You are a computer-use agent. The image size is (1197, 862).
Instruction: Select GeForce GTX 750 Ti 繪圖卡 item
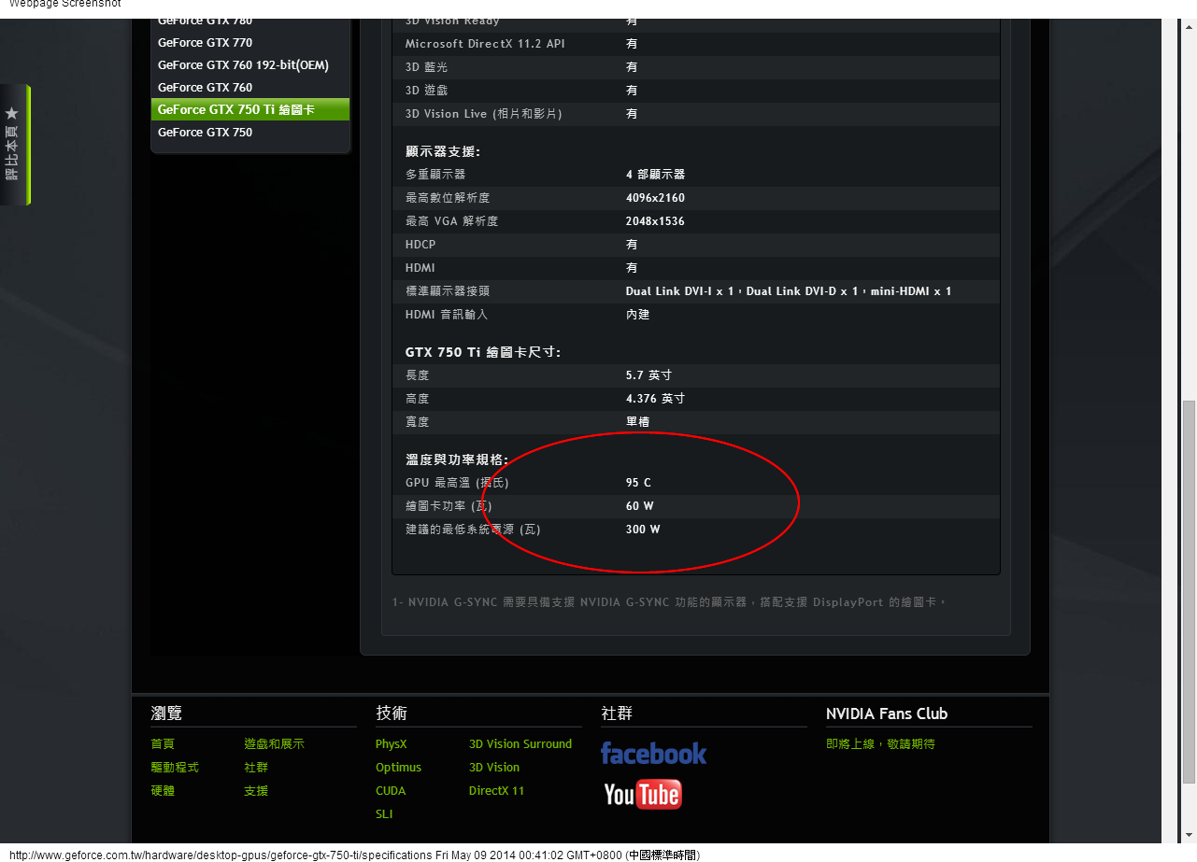pyautogui.click(x=250, y=109)
